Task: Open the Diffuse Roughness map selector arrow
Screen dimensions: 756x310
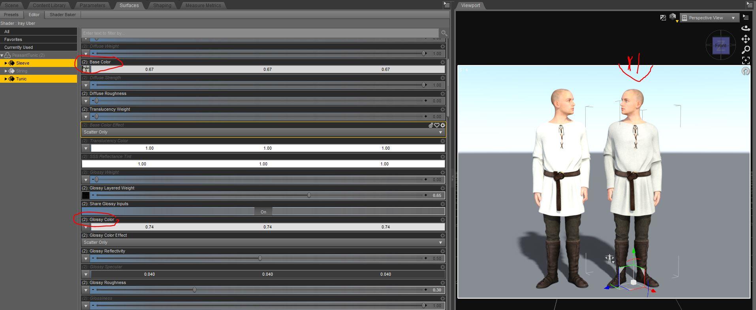Action: [x=86, y=101]
